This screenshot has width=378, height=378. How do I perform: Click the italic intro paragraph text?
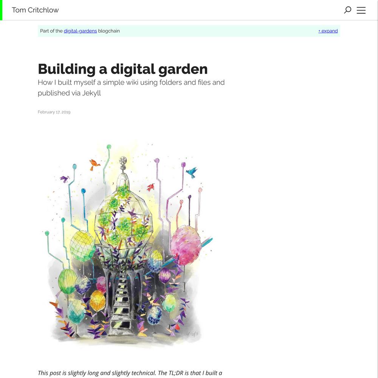click(x=130, y=373)
